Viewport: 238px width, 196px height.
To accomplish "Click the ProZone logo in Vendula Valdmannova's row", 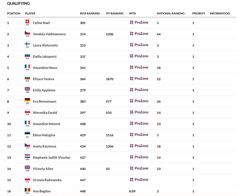I will click(x=139, y=34).
